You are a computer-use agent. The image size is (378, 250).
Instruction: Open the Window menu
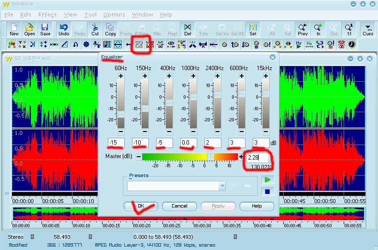[x=143, y=15]
